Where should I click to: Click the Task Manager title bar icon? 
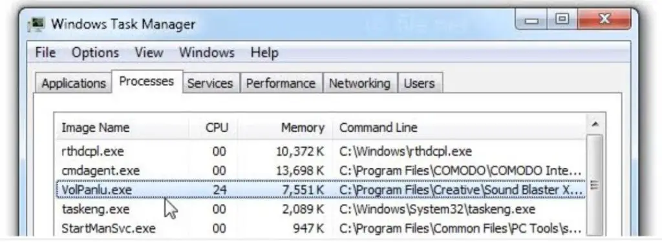36,24
